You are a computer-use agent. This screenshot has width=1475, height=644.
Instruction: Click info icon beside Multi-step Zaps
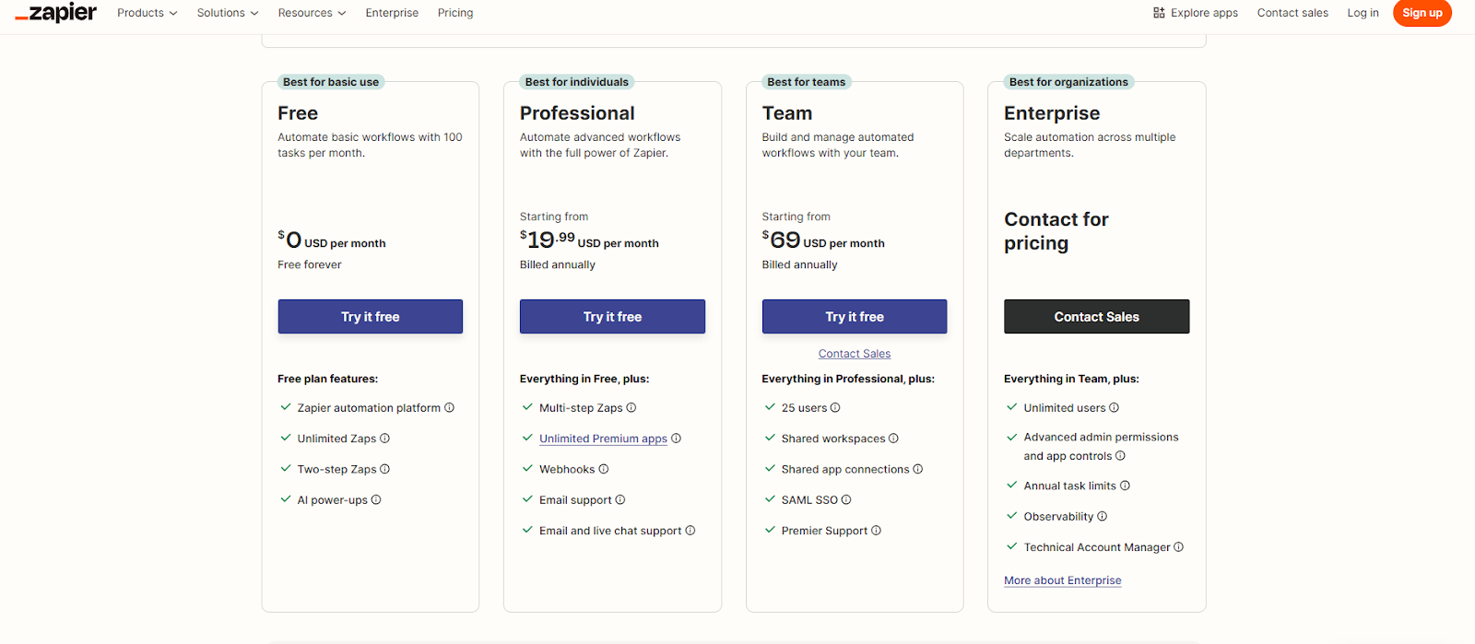pos(631,407)
